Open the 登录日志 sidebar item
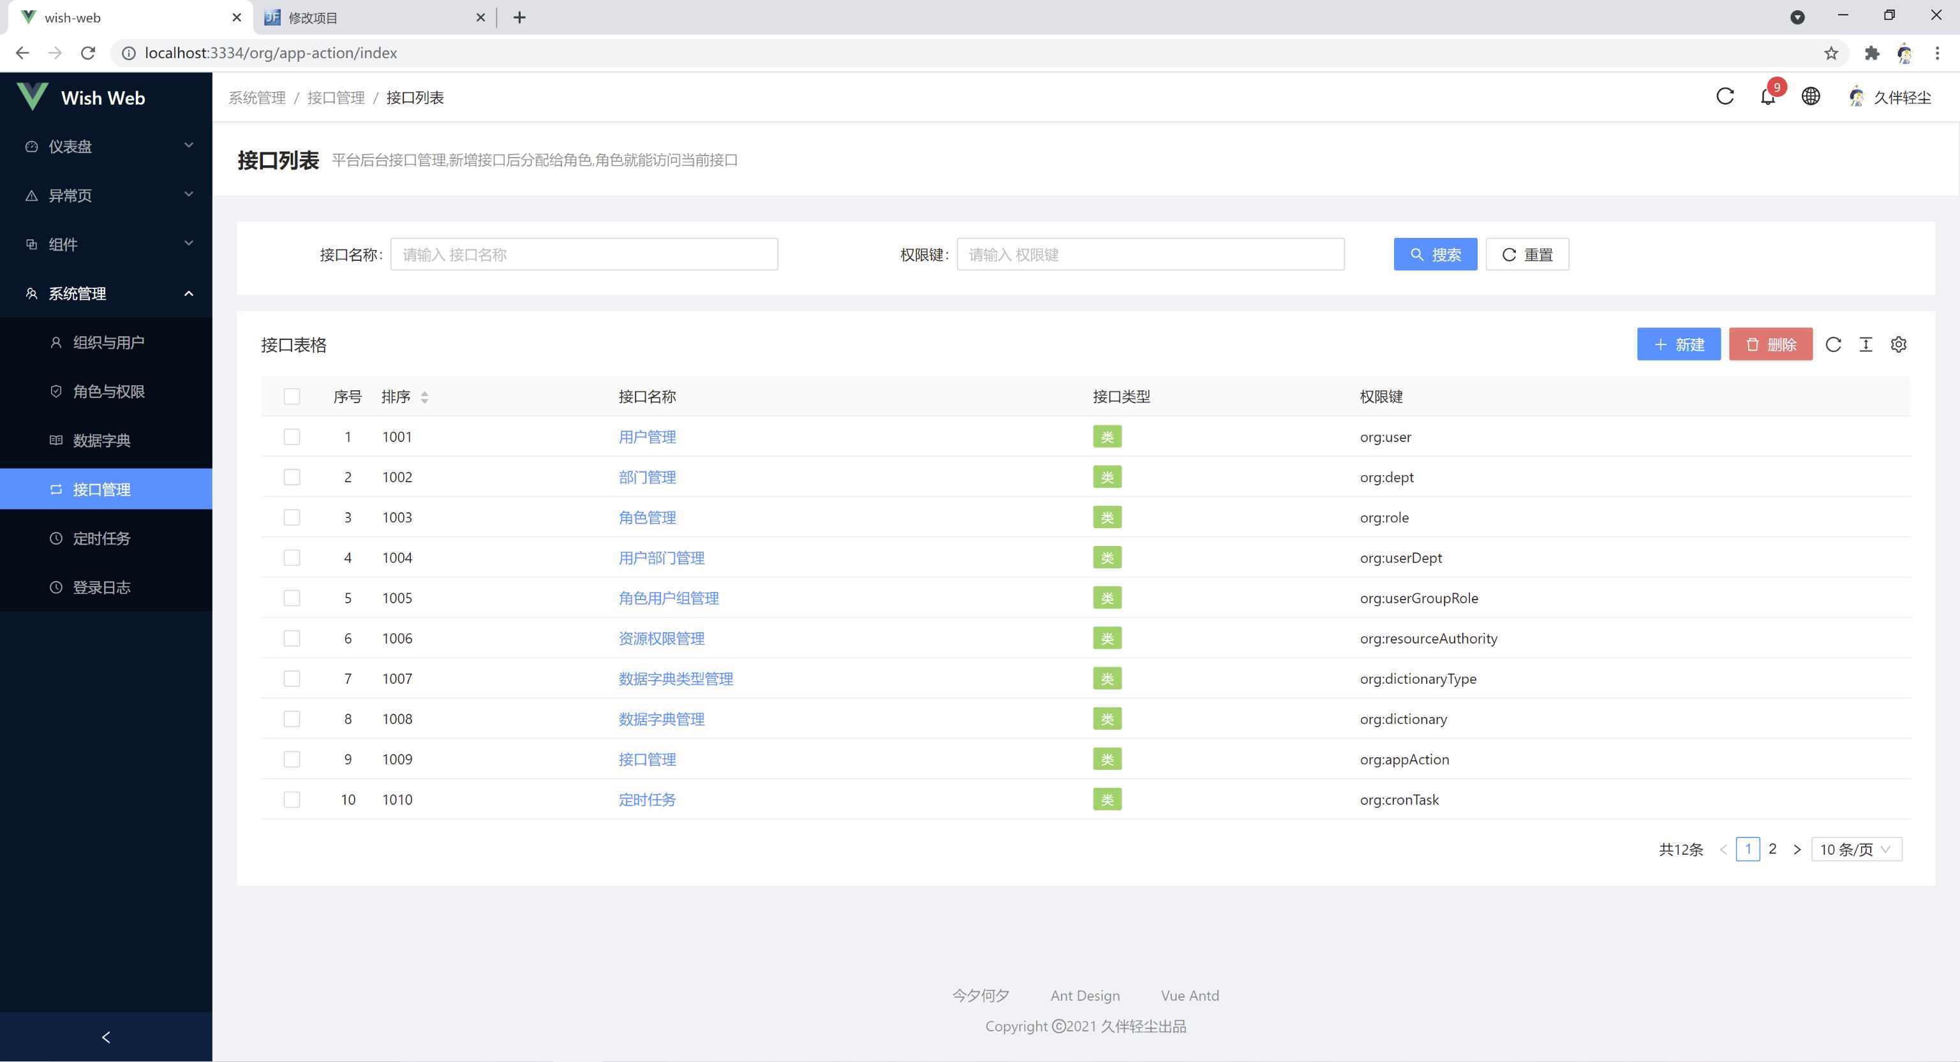The height and width of the screenshot is (1062, 1960). pyautogui.click(x=106, y=587)
